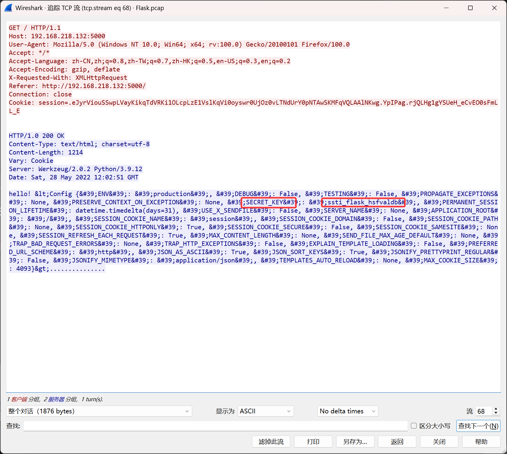507x454 pixels.
Task: Click the 'Host: 192.168.218.132:5000' header line
Action: (57, 36)
